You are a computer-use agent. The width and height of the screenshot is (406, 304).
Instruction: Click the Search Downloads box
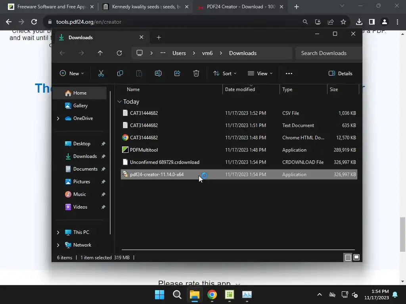tap(328, 53)
